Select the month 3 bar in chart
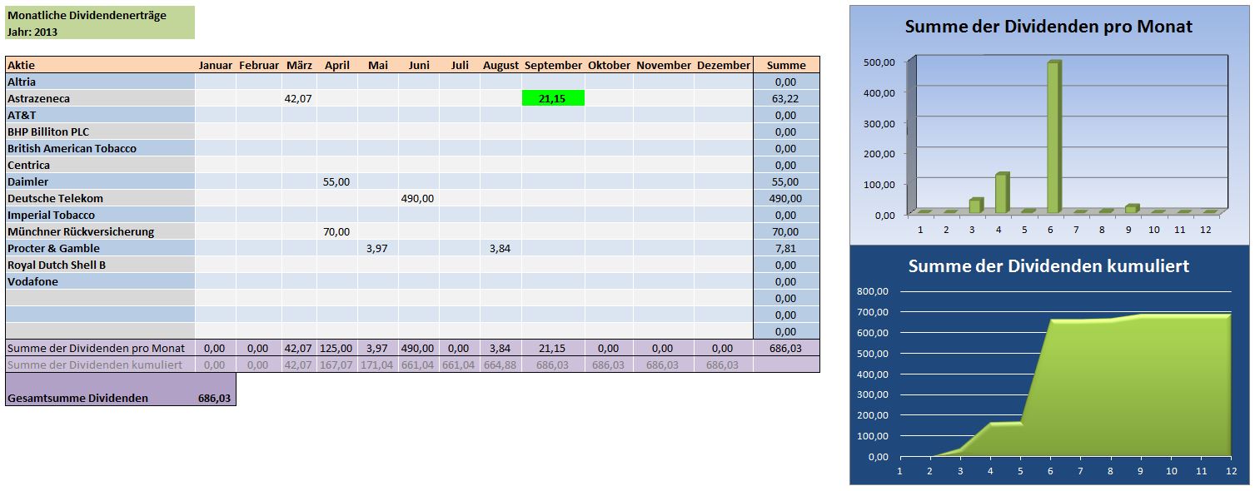The image size is (1255, 491). point(976,206)
